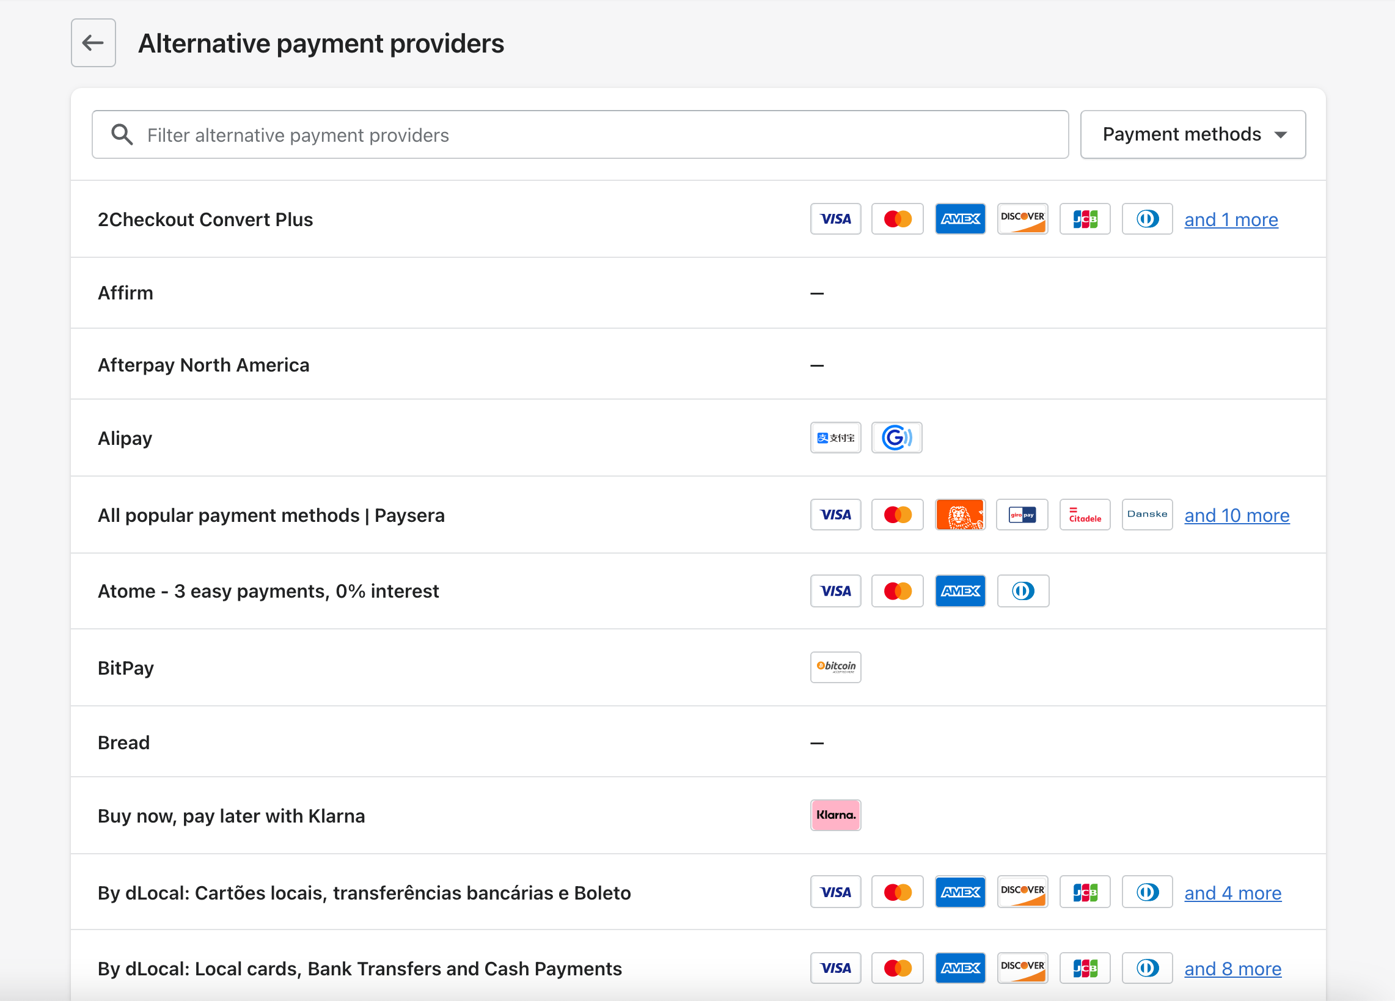Click Mastercard icon in Paysera row
The height and width of the screenshot is (1001, 1395).
click(898, 515)
